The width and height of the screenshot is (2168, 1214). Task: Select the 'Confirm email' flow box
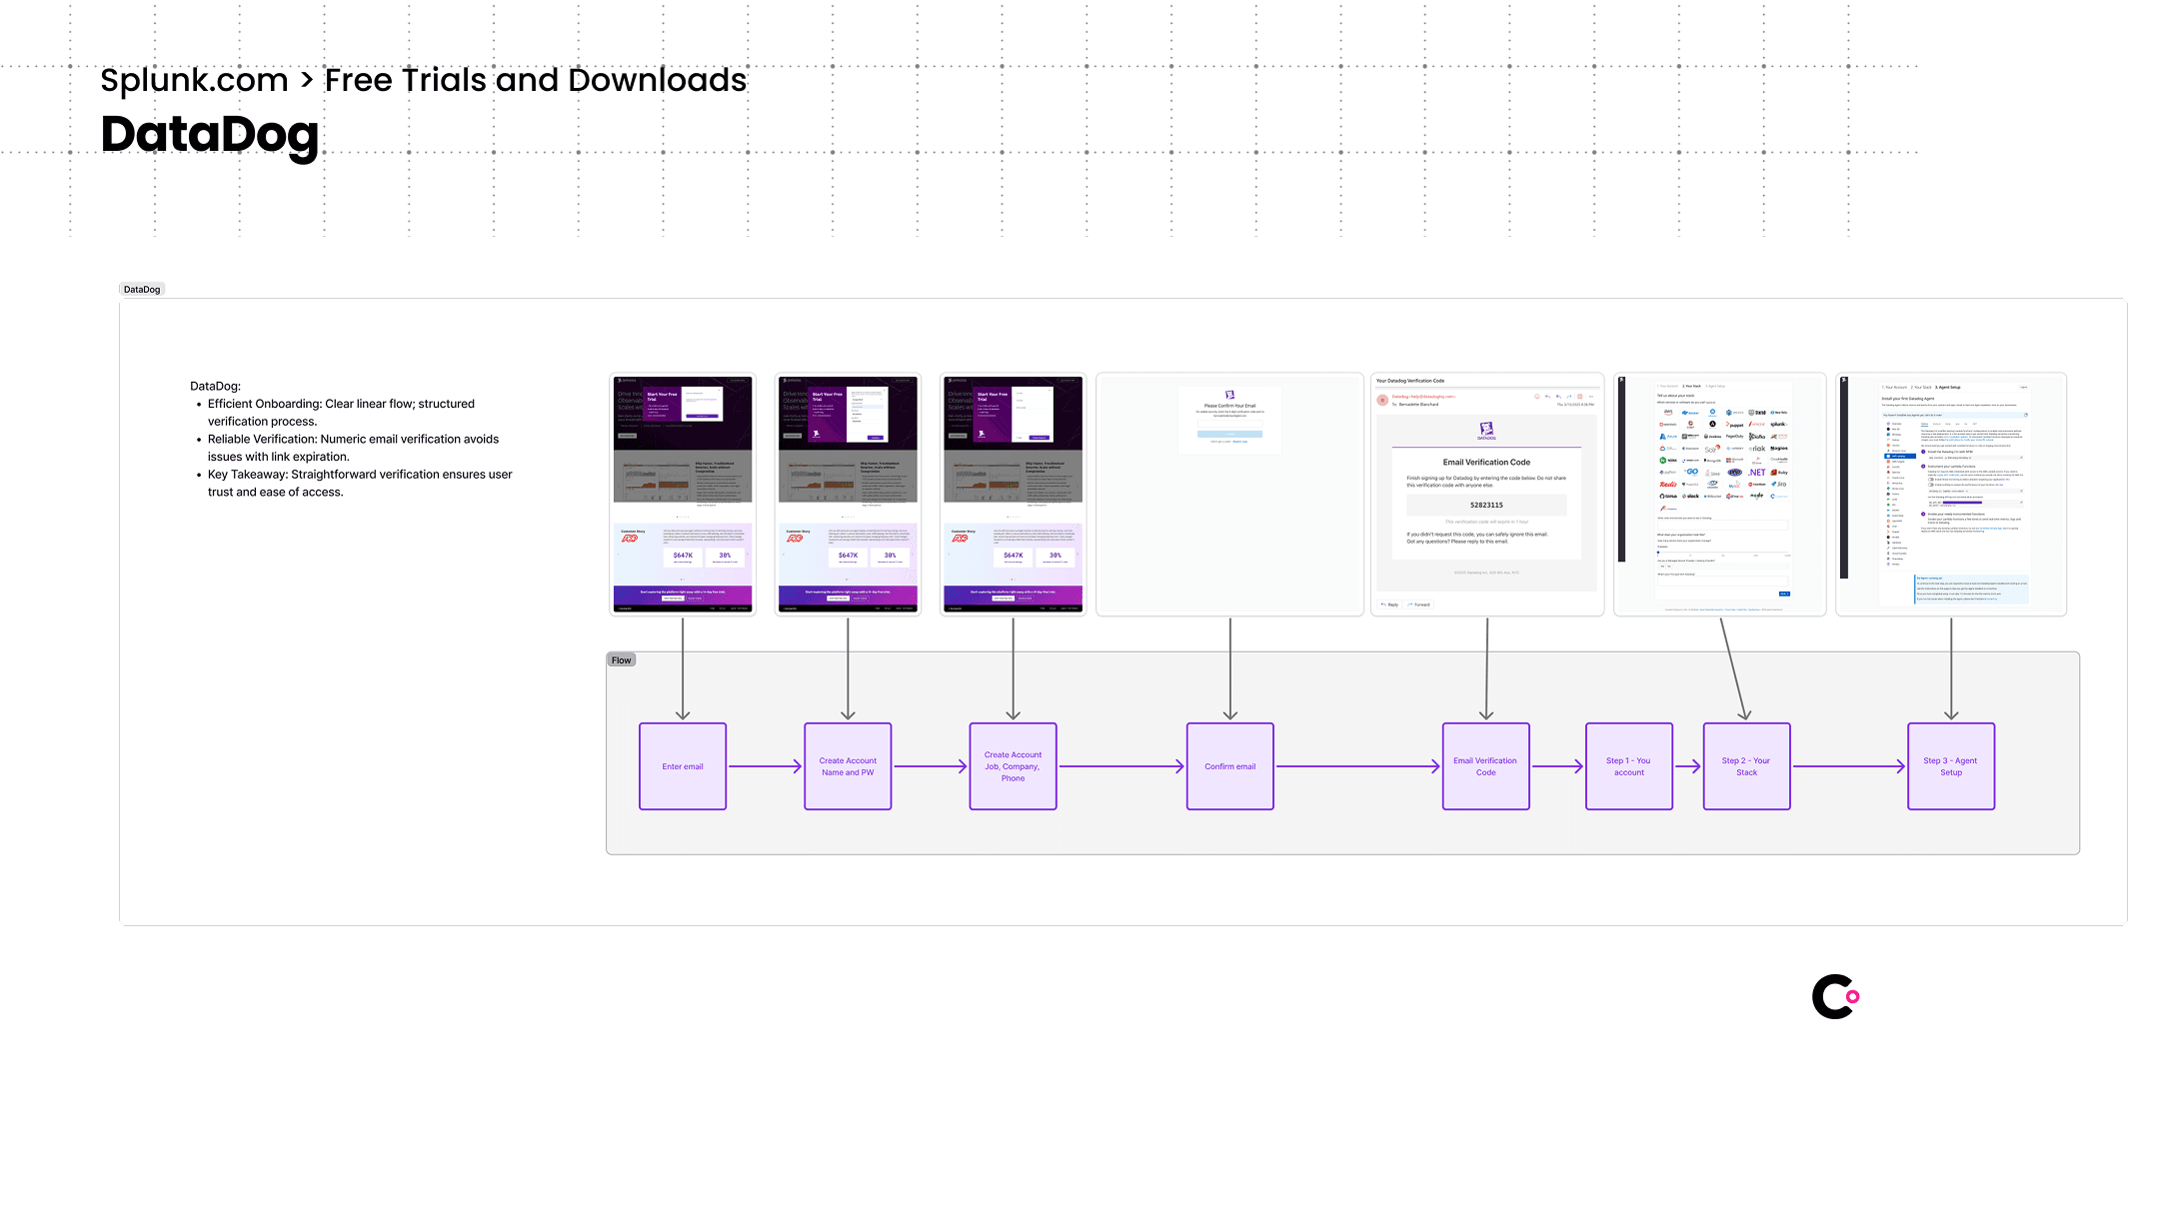1229,766
